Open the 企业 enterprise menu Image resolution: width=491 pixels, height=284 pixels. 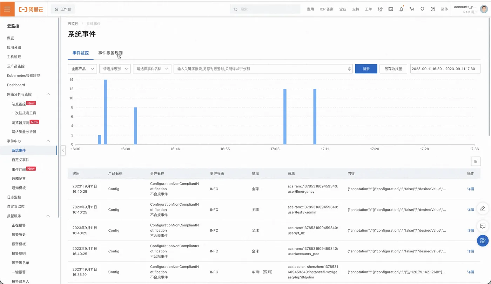coord(343,9)
